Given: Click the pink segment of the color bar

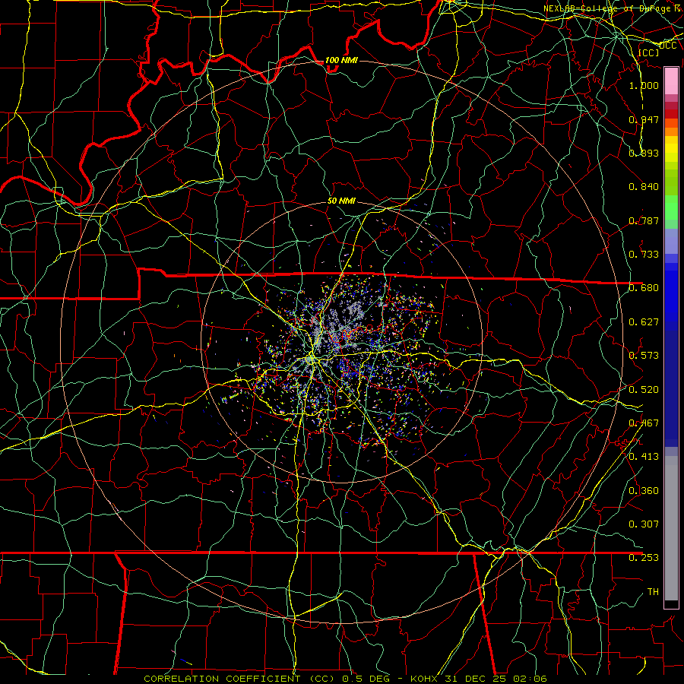Looking at the screenshot, I should coord(671,81).
